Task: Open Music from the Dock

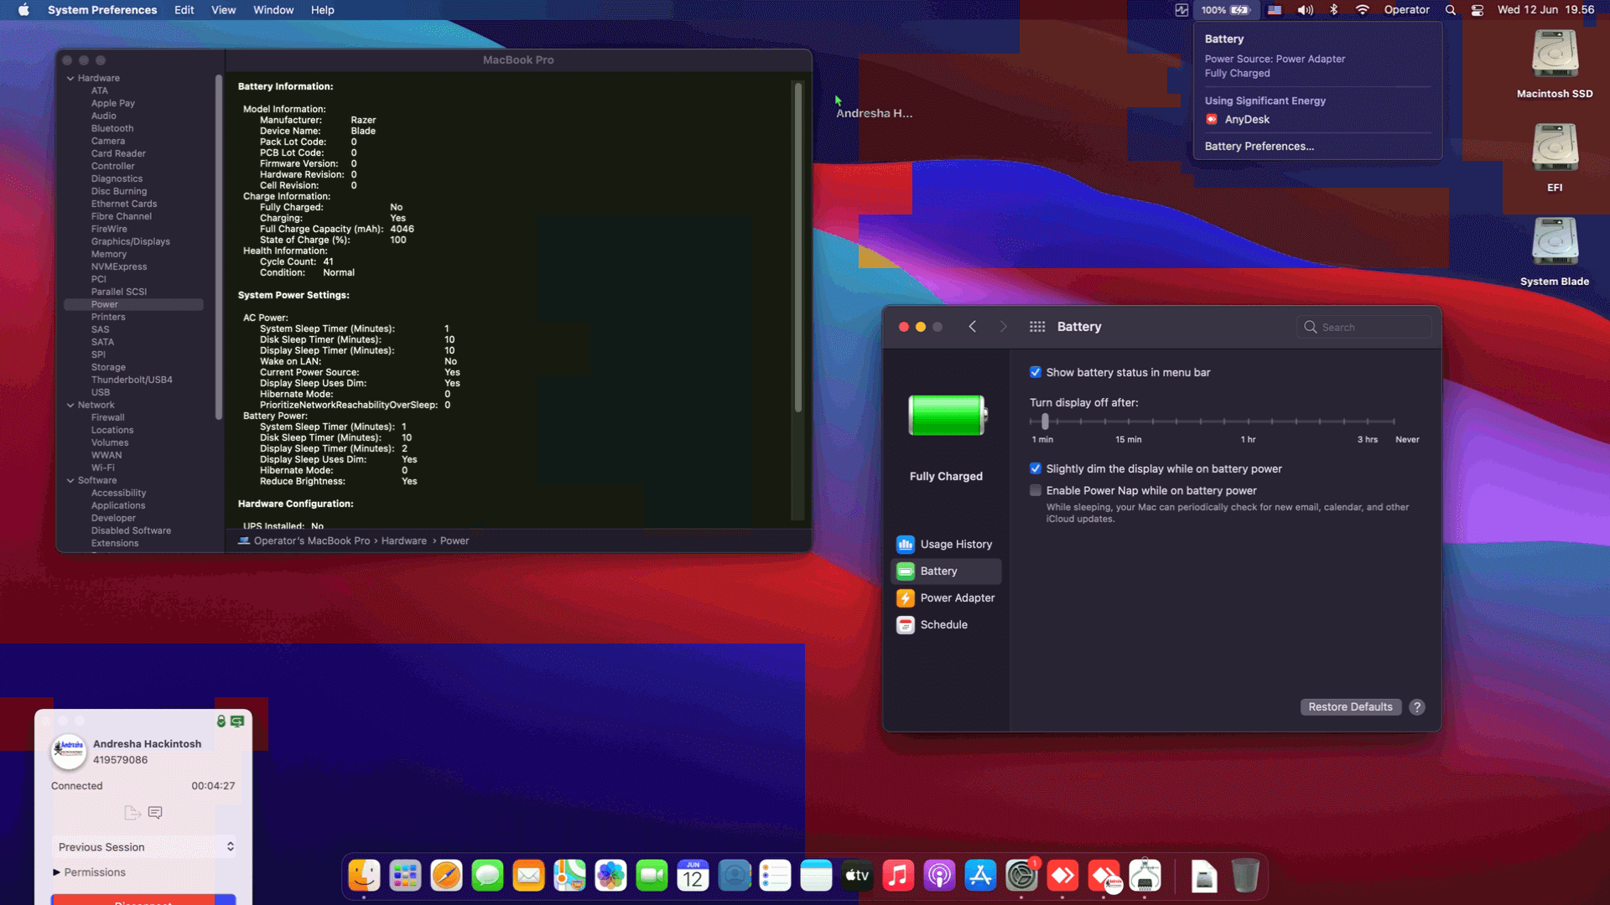Action: [x=898, y=877]
